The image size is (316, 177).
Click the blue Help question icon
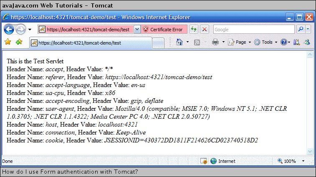284,42
